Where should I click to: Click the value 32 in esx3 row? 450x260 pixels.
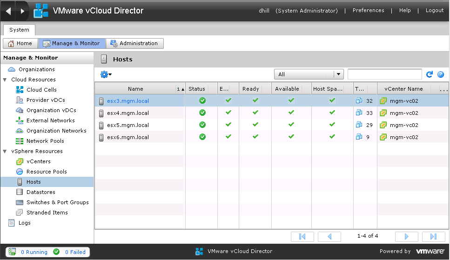pos(369,101)
